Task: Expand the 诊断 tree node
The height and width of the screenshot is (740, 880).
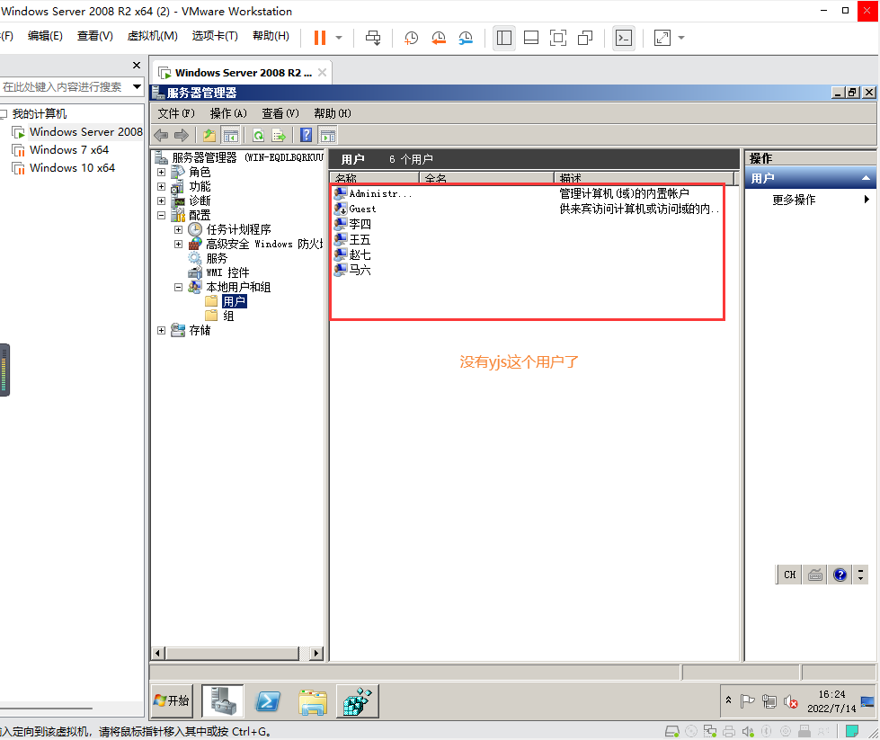Action: pyautogui.click(x=162, y=201)
